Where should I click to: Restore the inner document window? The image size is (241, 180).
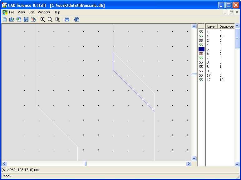coord(231,12)
